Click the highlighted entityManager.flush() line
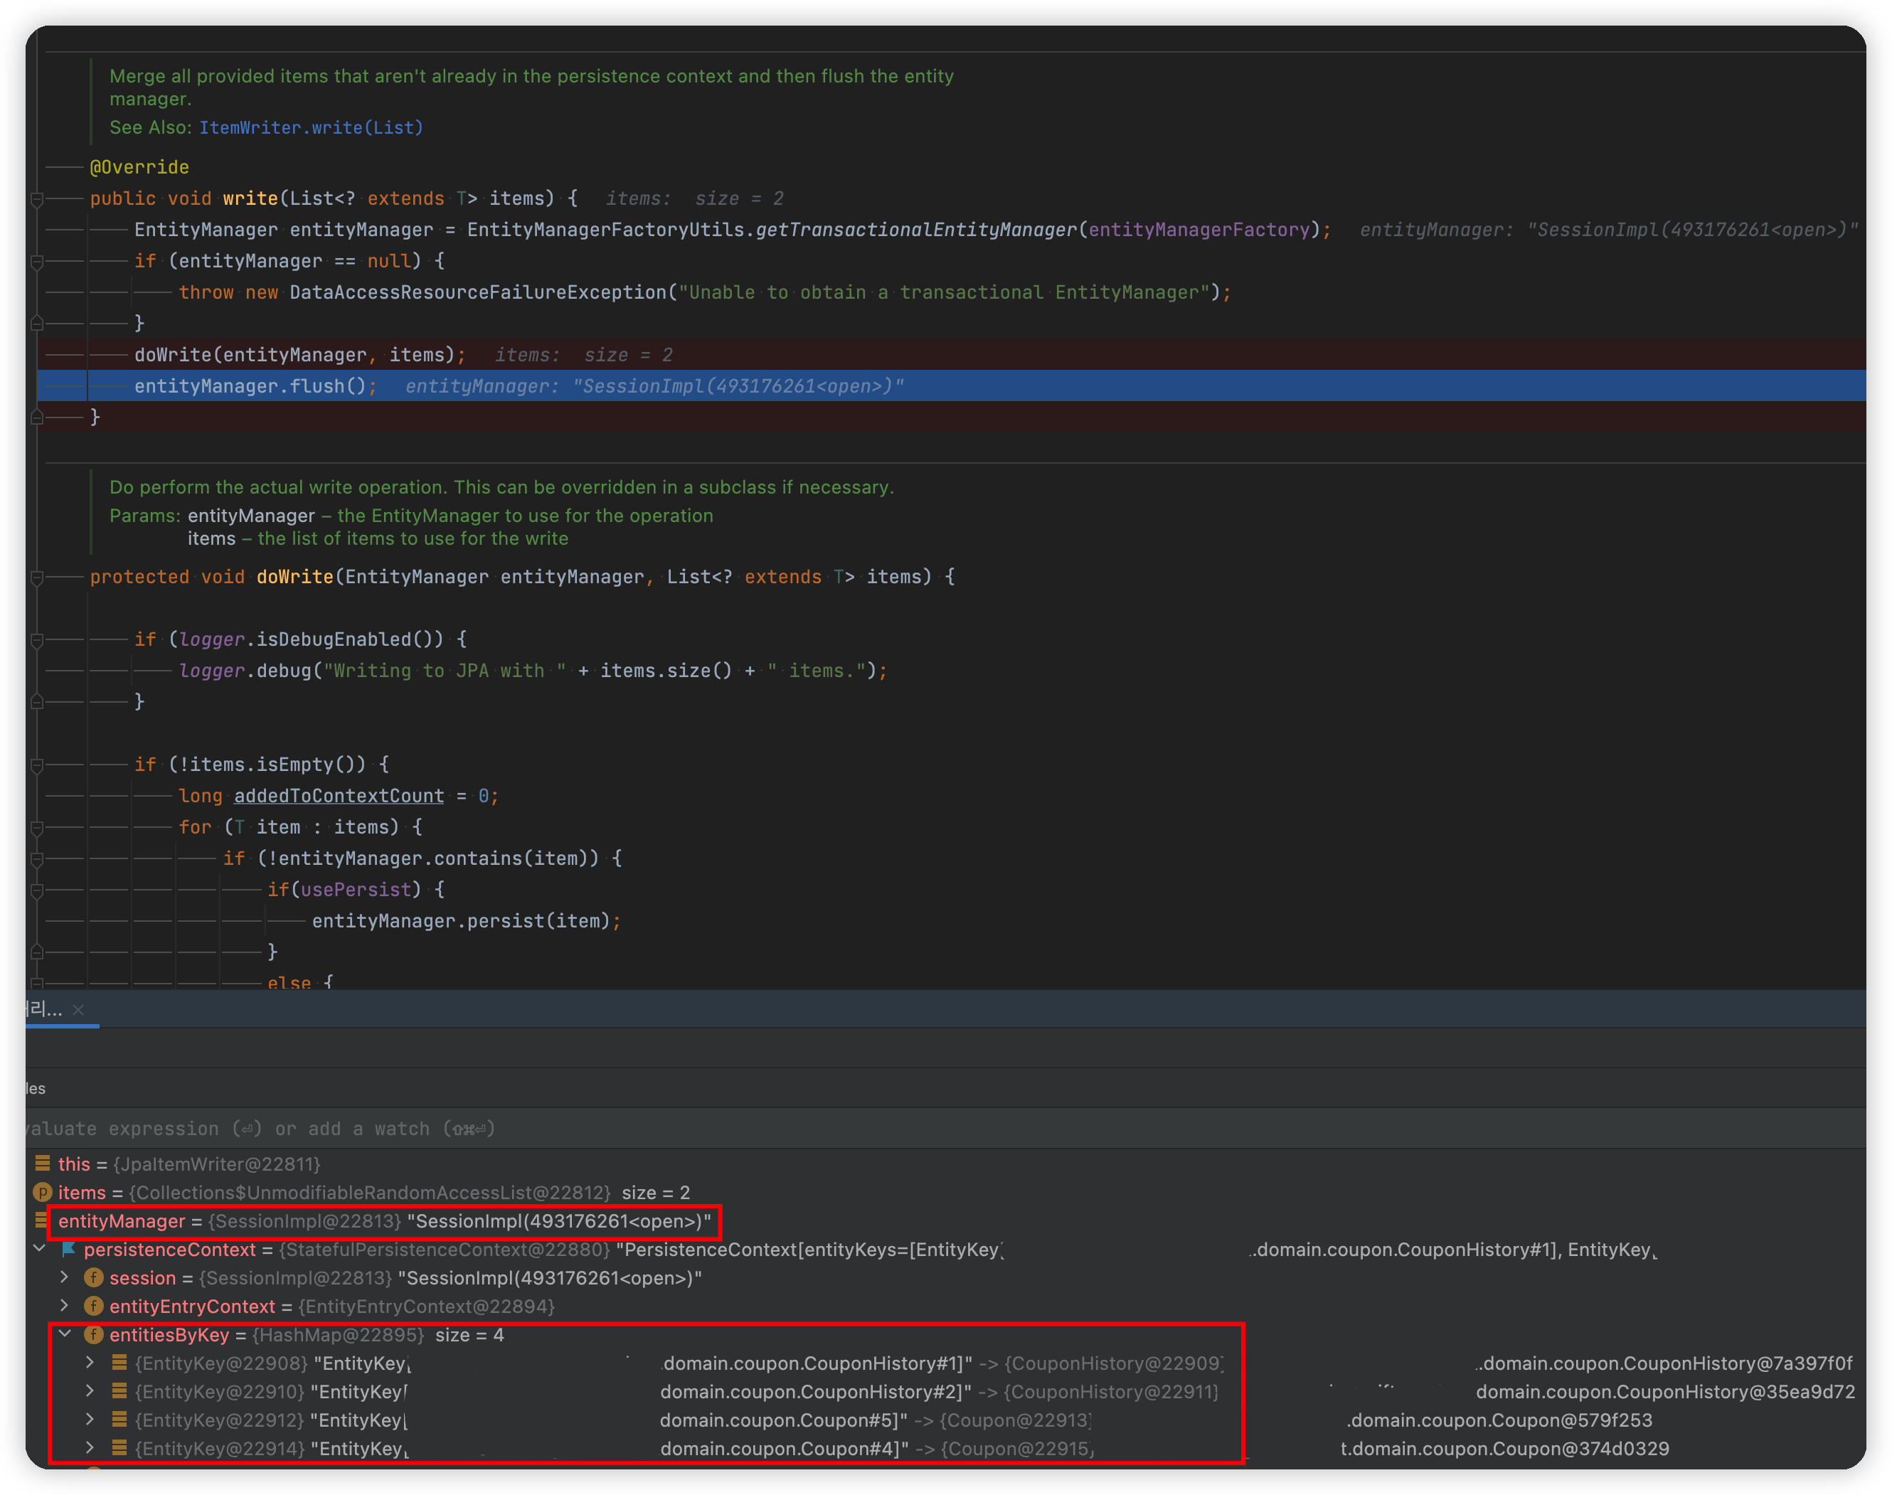This screenshot has width=1892, height=1495. click(255, 386)
